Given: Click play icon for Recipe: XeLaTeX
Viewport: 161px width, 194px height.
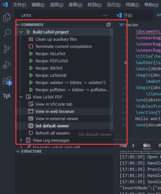Looking at the screenshot, I should 31,54.
